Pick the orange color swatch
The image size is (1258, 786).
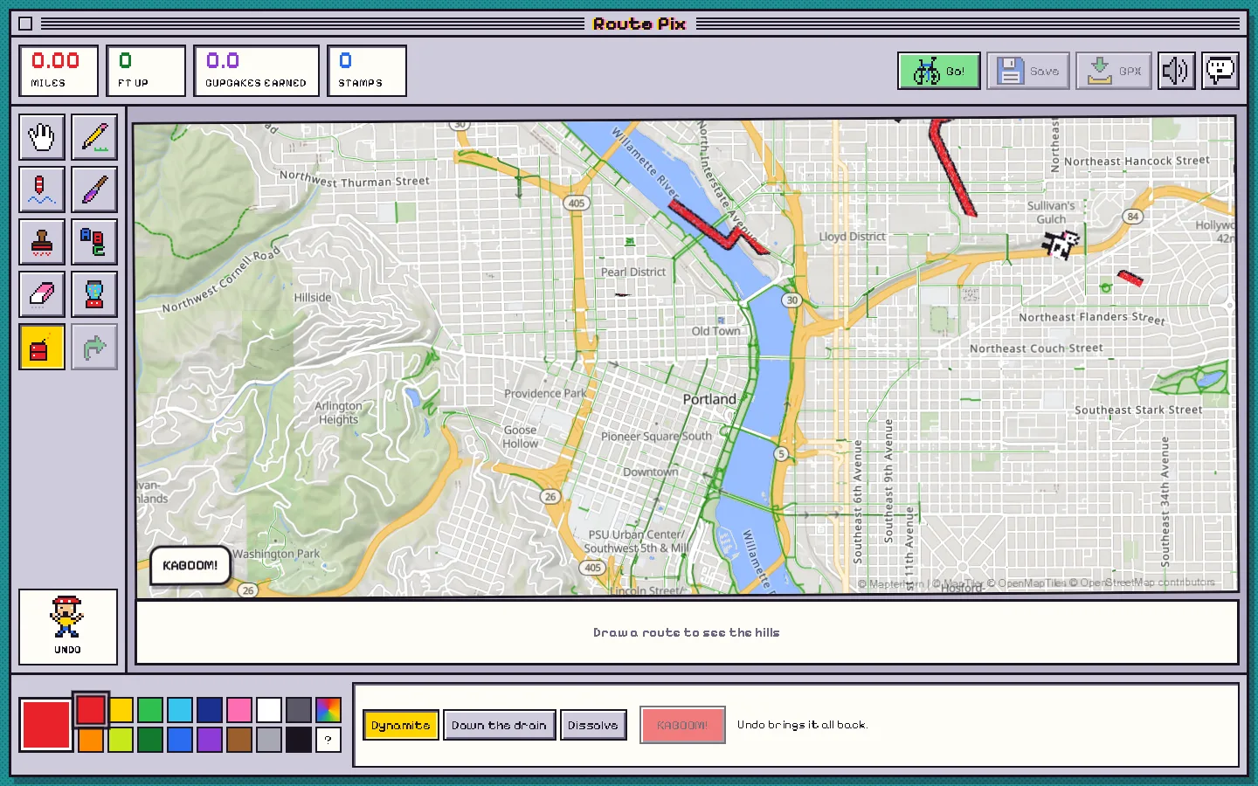pos(91,740)
